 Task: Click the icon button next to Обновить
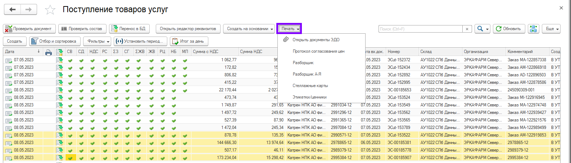point(533,29)
